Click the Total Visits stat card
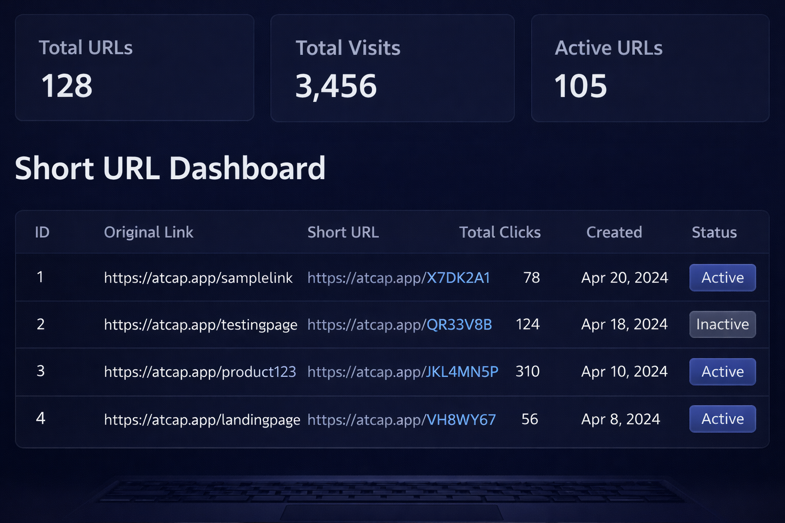Viewport: 785px width, 523px height. tap(392, 68)
